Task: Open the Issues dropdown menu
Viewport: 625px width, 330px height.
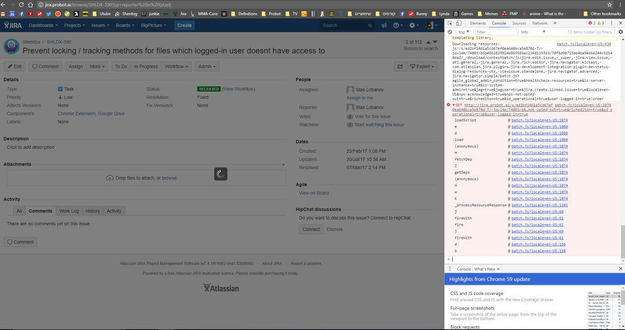Action: [x=100, y=25]
